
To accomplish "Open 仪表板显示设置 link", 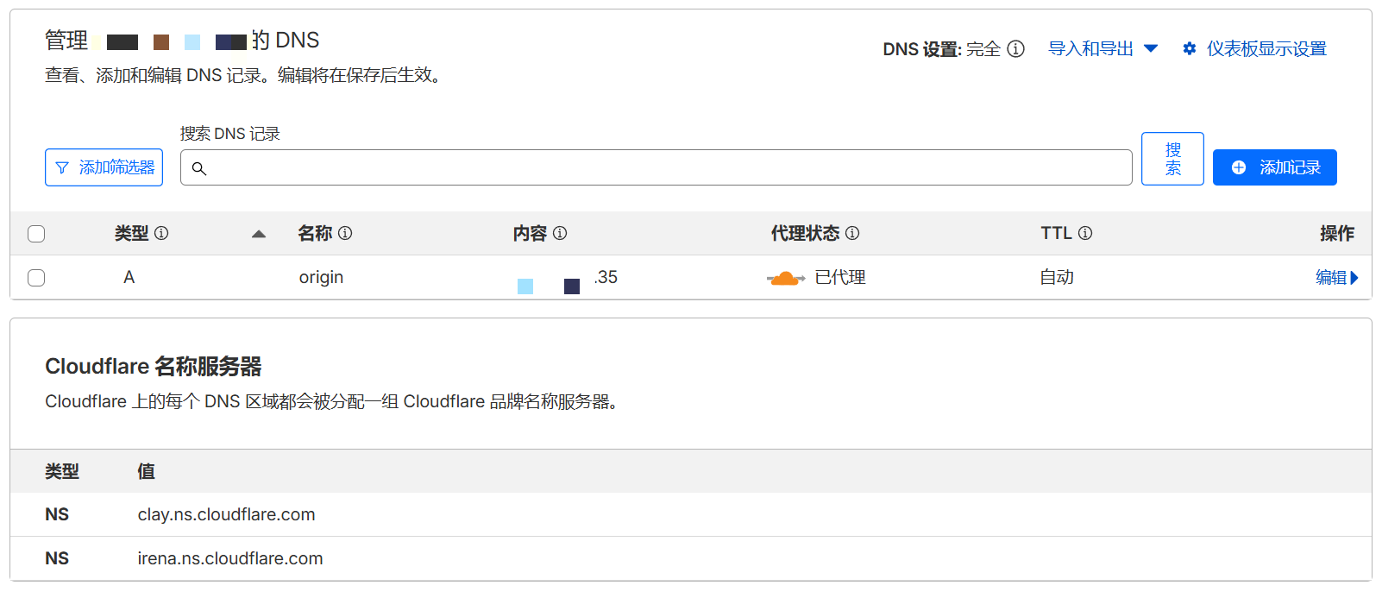I will point(1266,49).
